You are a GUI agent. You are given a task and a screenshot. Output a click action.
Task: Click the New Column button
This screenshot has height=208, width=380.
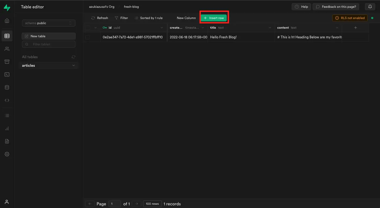point(186,18)
